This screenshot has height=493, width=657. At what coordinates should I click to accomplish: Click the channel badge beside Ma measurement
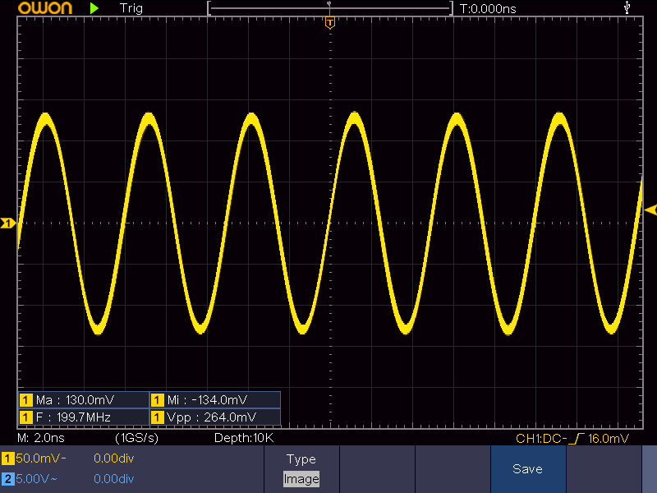coord(26,400)
